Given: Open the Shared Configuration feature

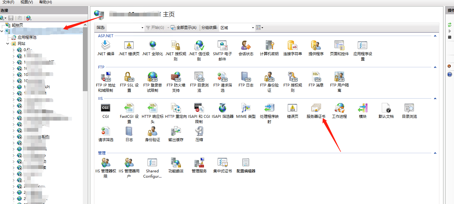Looking at the screenshot, I should coord(153,168).
